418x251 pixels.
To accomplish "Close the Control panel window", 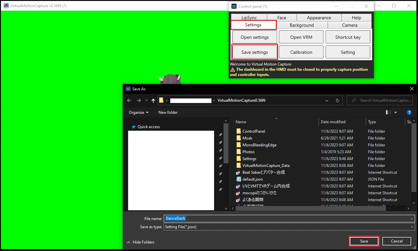I will coord(366,6).
